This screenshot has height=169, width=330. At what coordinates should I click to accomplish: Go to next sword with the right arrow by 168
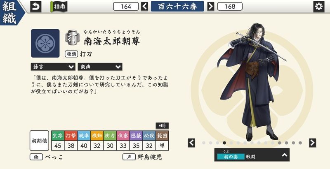[x=210, y=7]
